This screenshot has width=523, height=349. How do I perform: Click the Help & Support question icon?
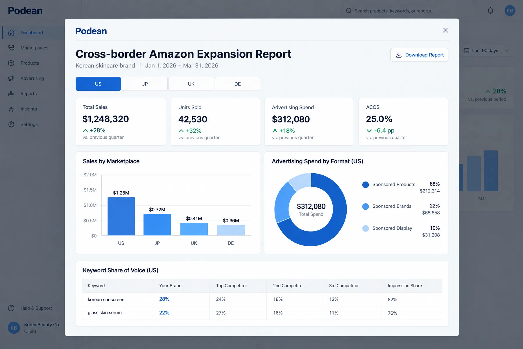click(11, 308)
